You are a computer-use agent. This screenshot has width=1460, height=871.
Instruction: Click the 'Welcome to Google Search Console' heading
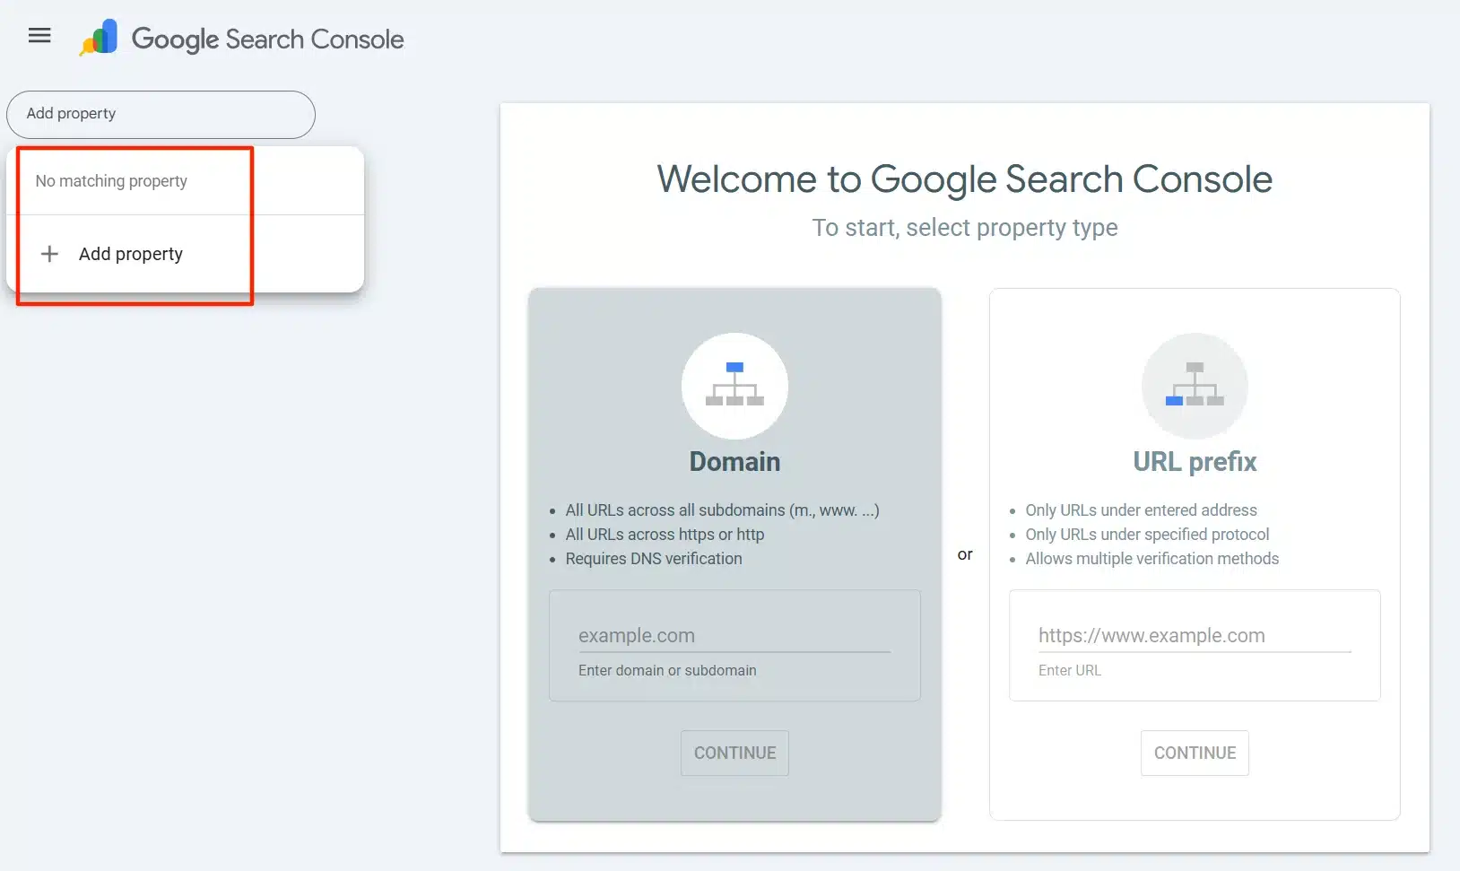[x=964, y=179]
